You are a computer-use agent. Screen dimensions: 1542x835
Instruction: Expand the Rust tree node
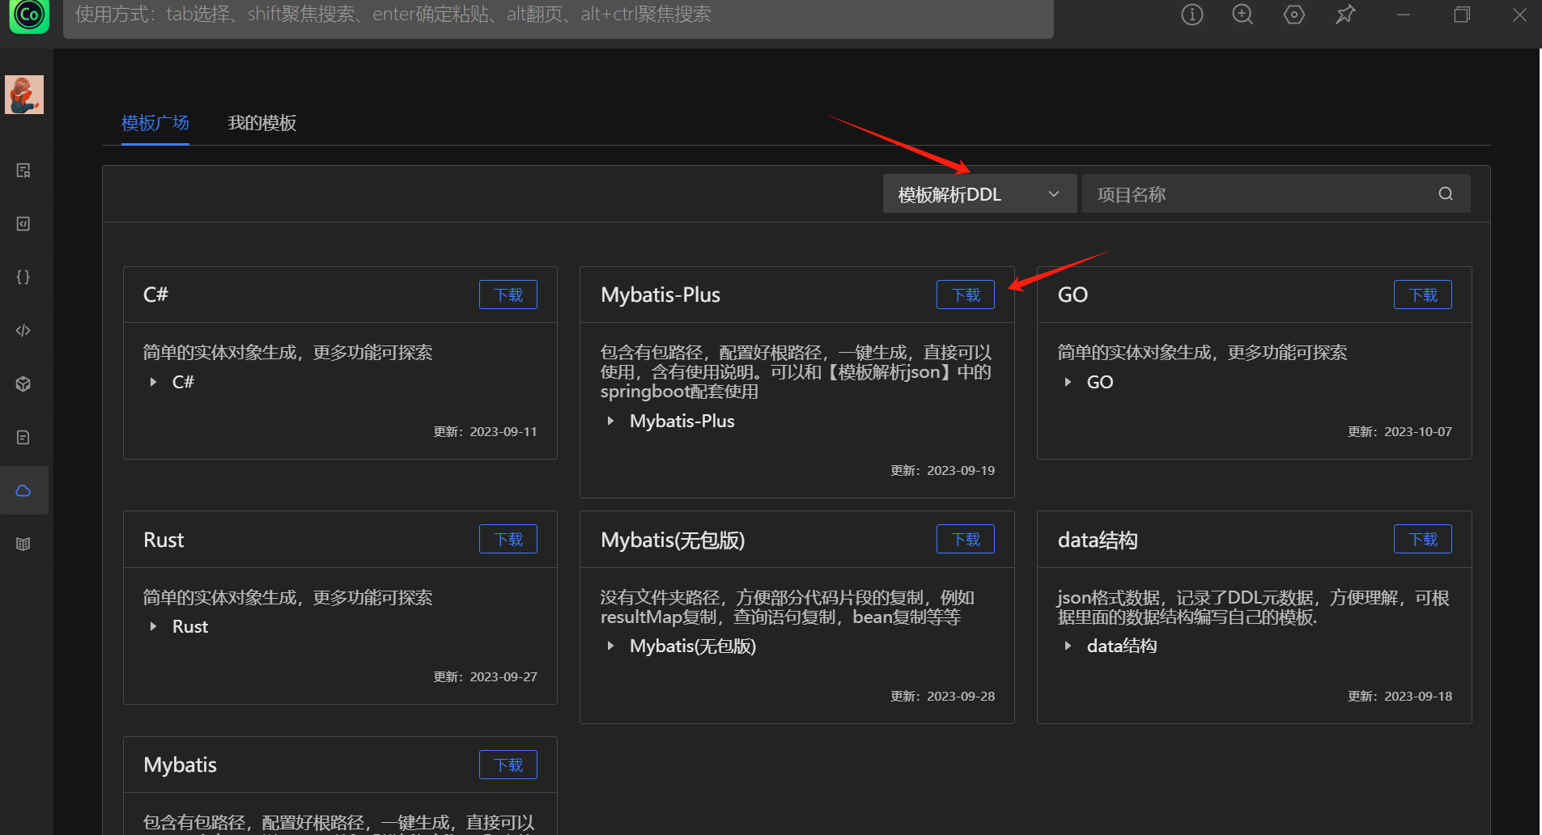click(153, 626)
